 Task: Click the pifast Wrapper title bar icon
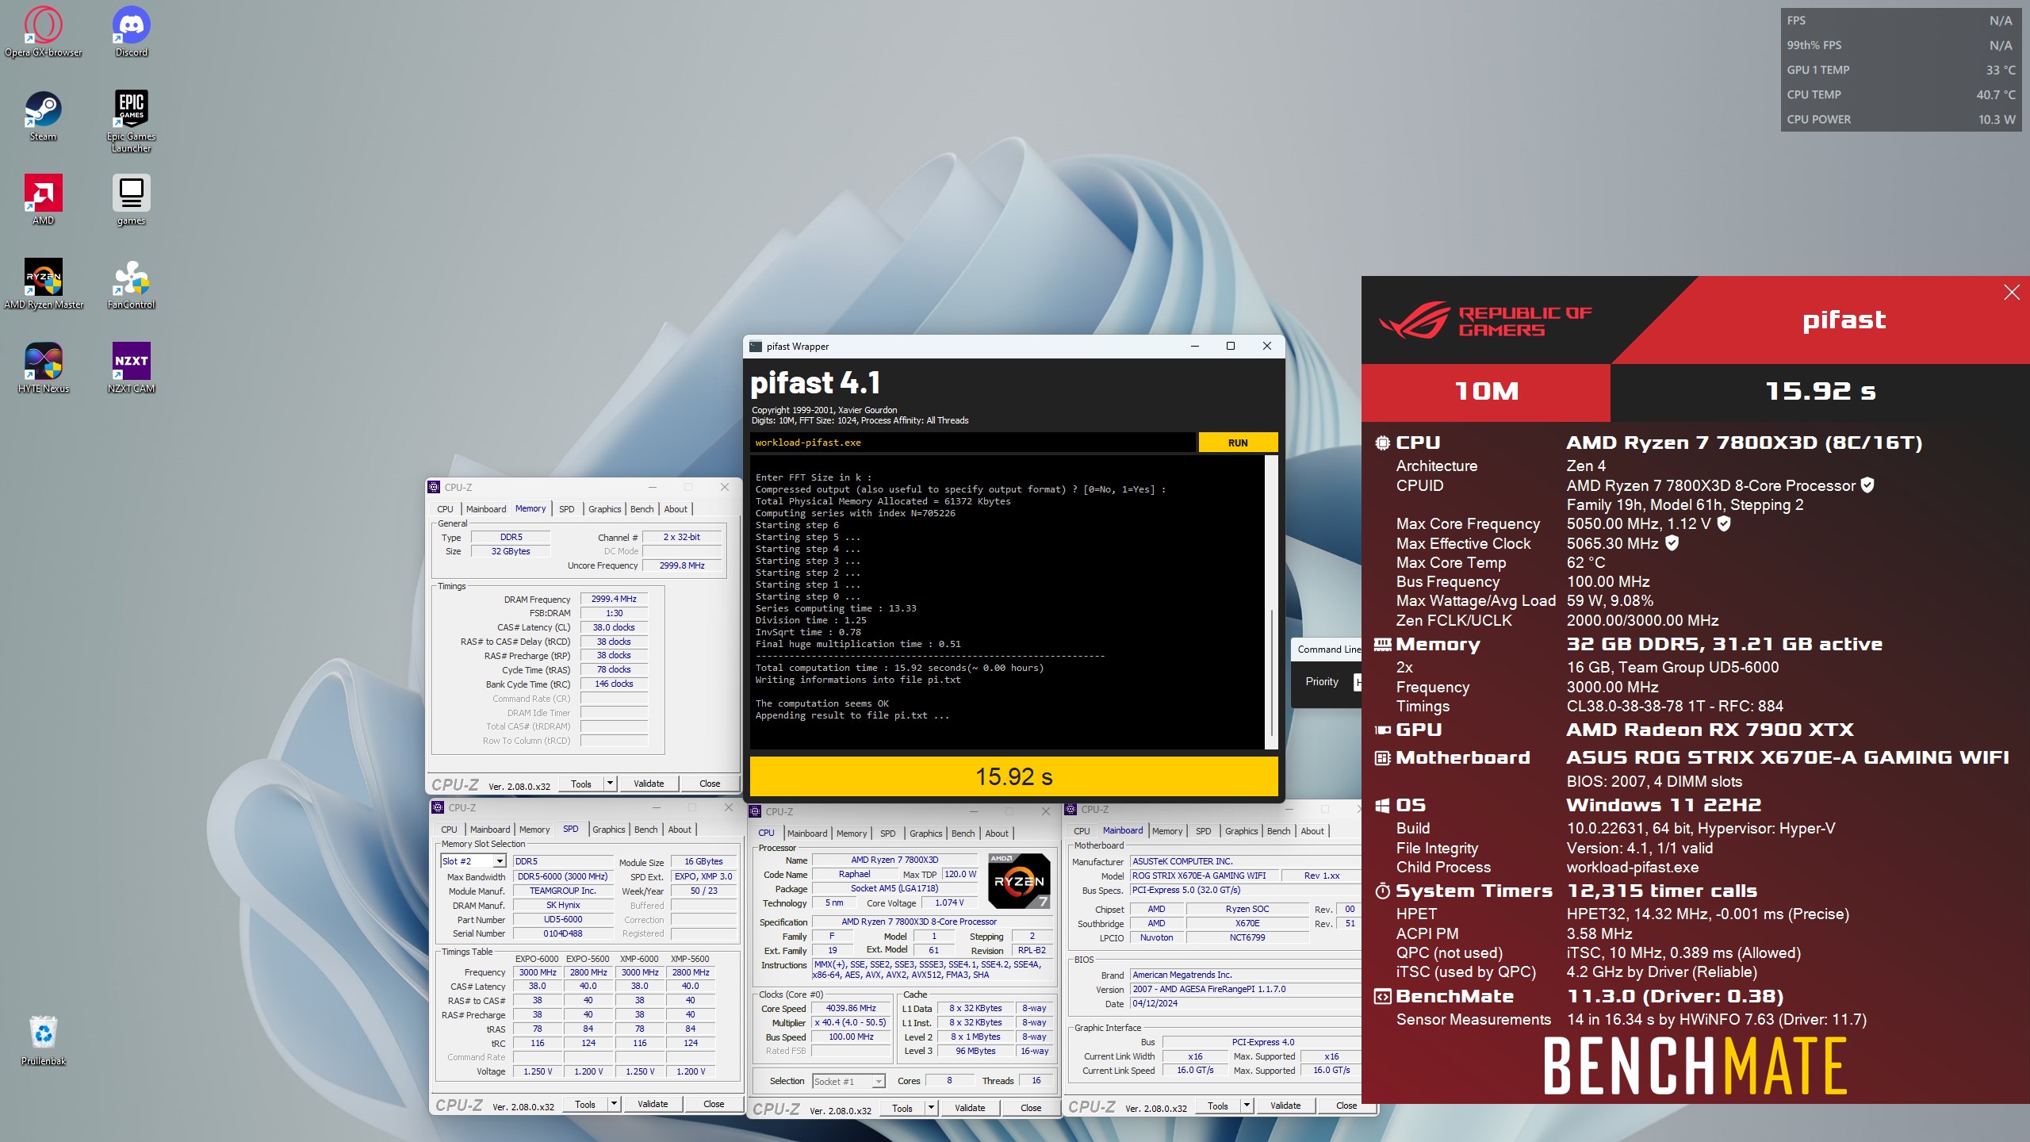[x=756, y=347]
